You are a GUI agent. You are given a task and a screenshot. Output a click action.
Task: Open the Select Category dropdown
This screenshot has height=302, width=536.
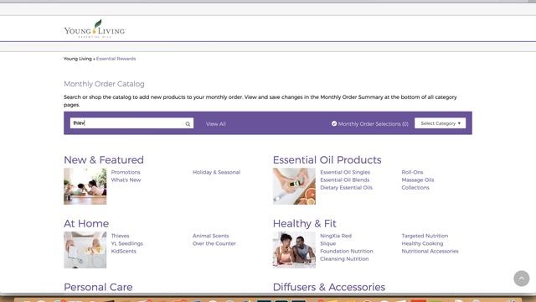tap(441, 123)
